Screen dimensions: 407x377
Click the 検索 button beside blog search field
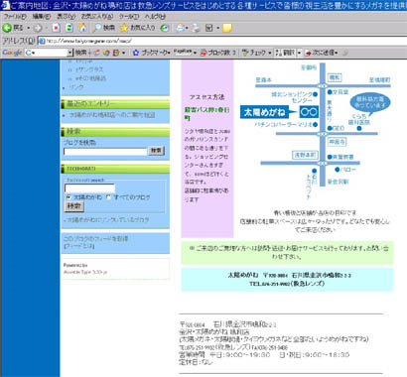(x=156, y=151)
